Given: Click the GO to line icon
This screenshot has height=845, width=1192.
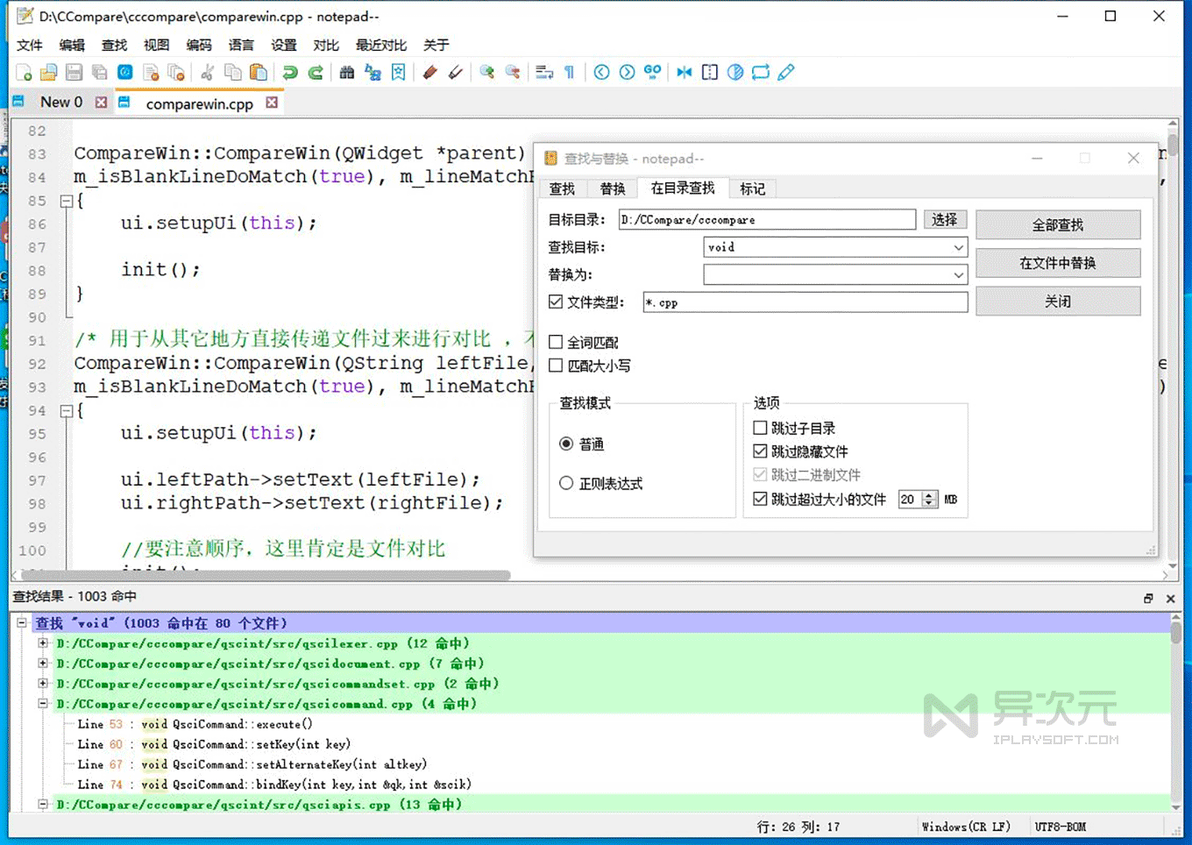Looking at the screenshot, I should click(x=652, y=73).
